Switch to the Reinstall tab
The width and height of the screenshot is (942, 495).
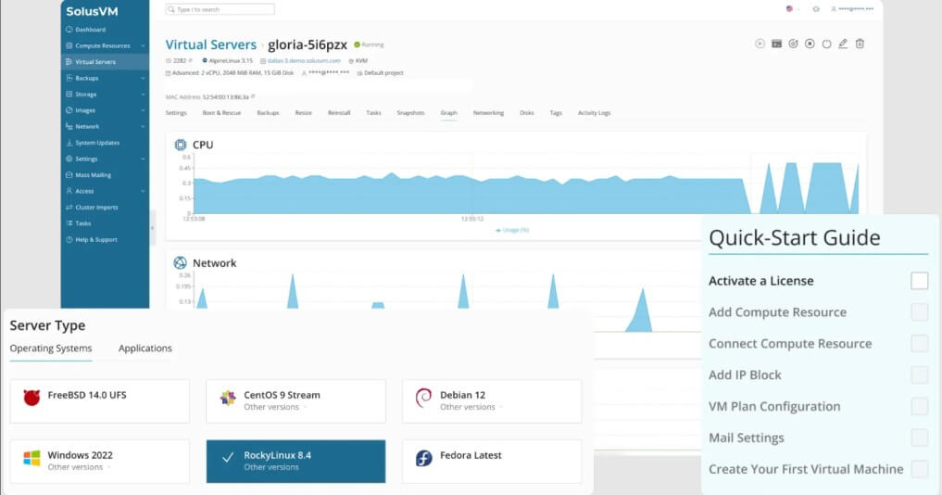tap(339, 113)
